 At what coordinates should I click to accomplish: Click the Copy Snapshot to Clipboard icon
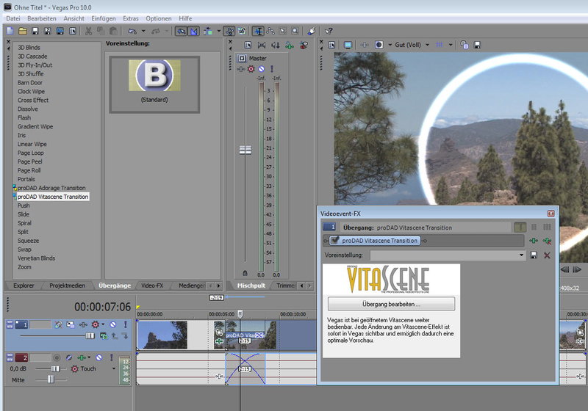(x=465, y=45)
